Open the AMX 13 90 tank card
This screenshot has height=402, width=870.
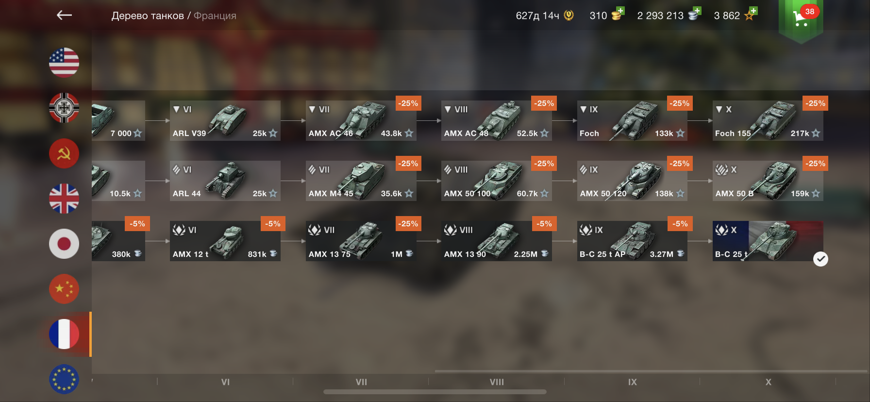[x=496, y=241]
